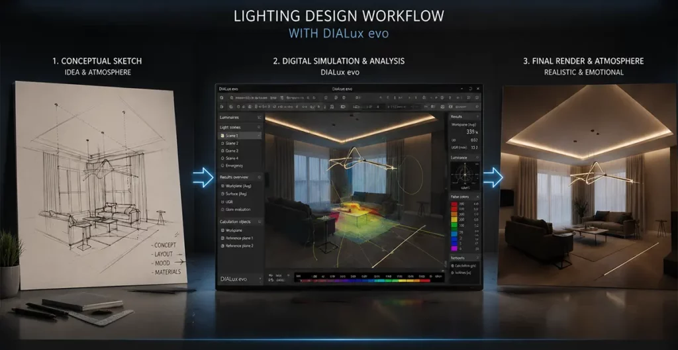Select the Isolines [lx] option

pos(460,273)
